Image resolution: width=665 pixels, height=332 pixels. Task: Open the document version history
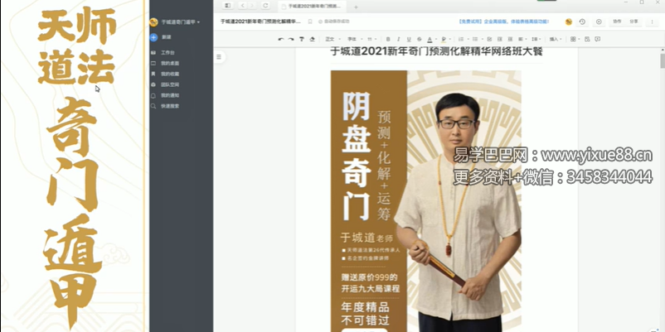pos(582,22)
